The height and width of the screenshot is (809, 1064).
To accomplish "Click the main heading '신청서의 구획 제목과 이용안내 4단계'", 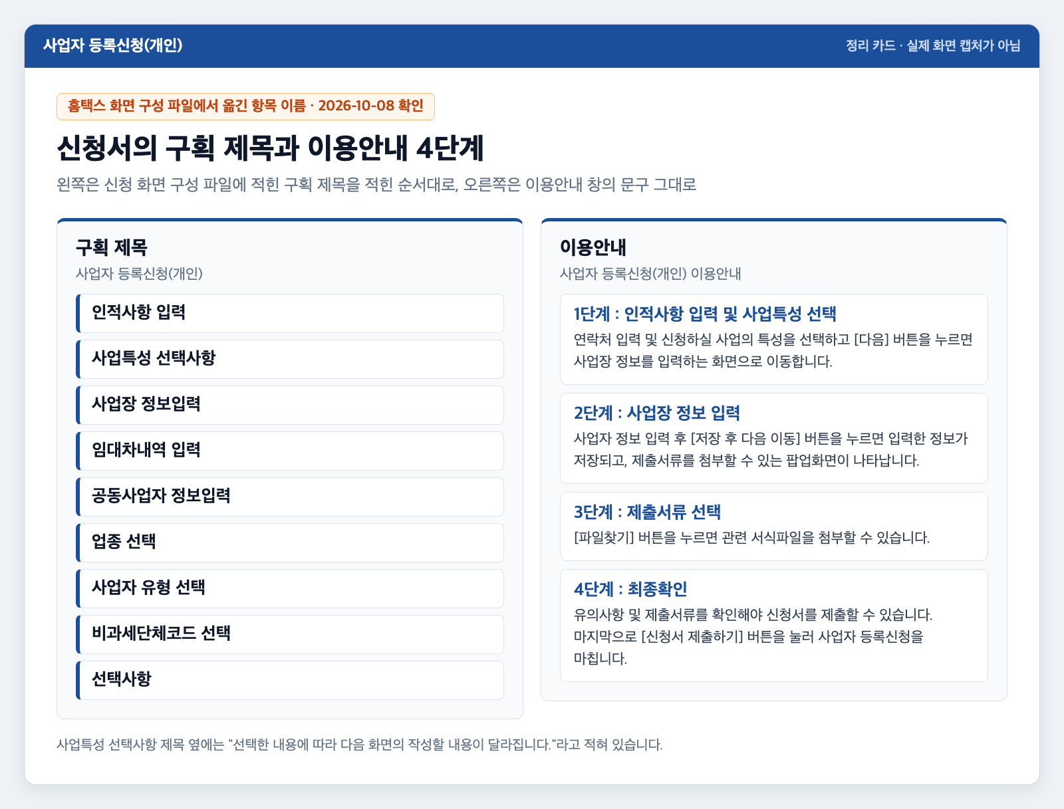I will [x=270, y=148].
